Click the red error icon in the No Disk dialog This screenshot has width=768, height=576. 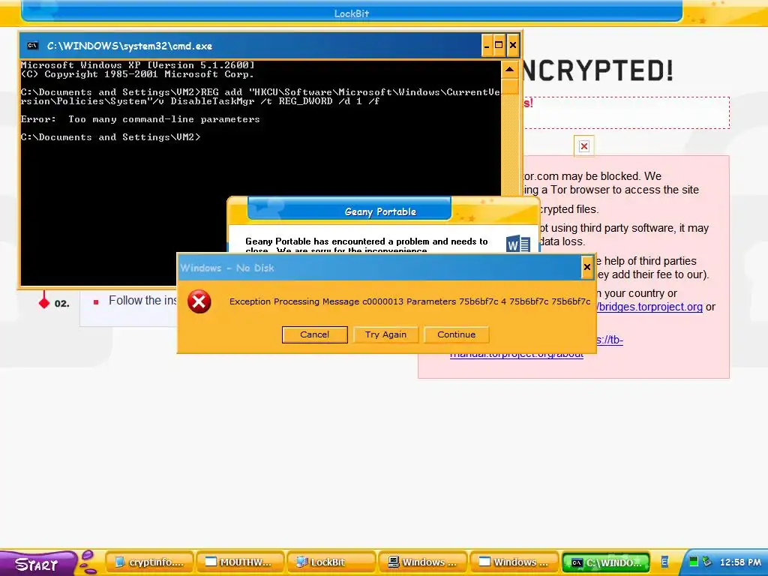click(x=199, y=301)
